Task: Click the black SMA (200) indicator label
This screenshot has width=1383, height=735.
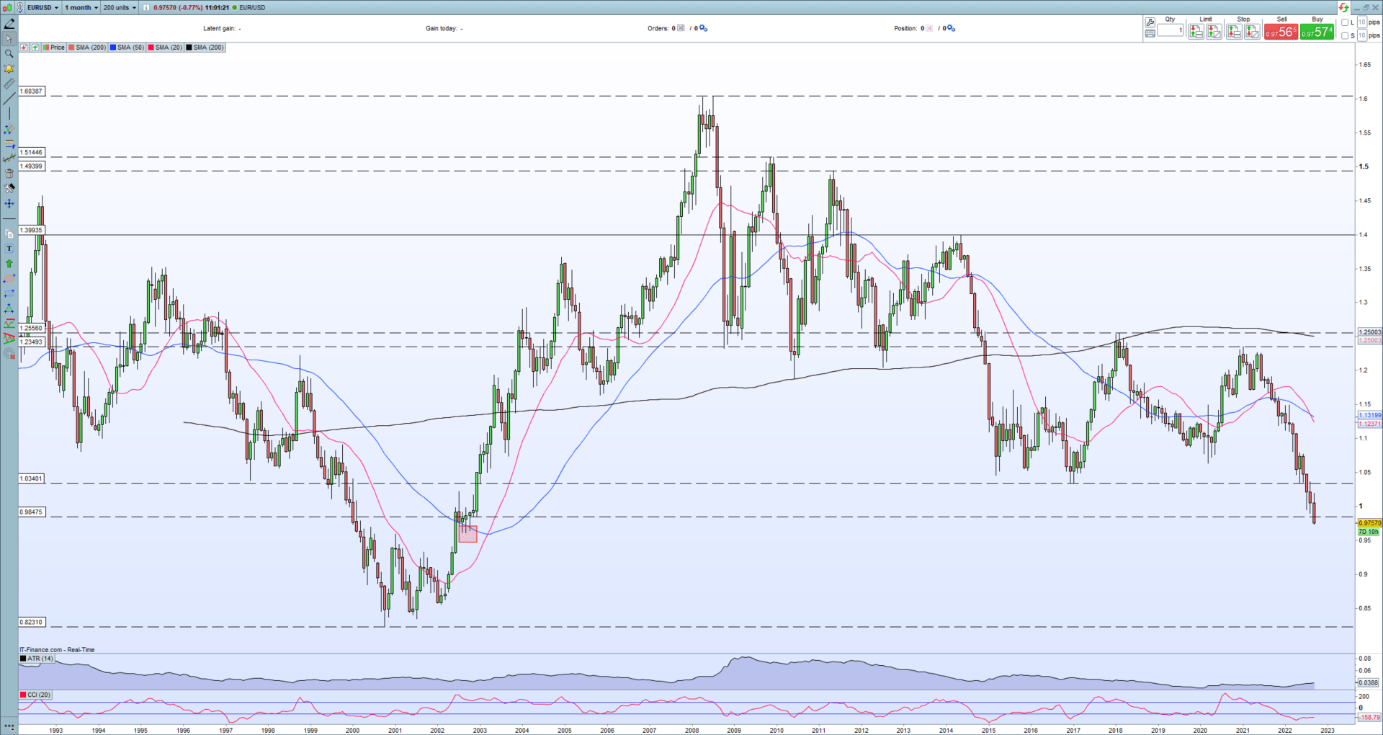Action: pos(205,48)
